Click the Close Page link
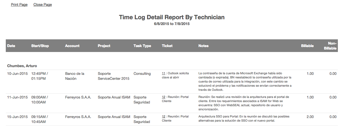 click(43, 5)
